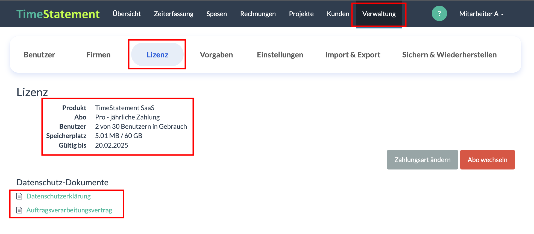This screenshot has height=234, width=534.
Task: Open the Spesen menu item
Action: [x=217, y=14]
